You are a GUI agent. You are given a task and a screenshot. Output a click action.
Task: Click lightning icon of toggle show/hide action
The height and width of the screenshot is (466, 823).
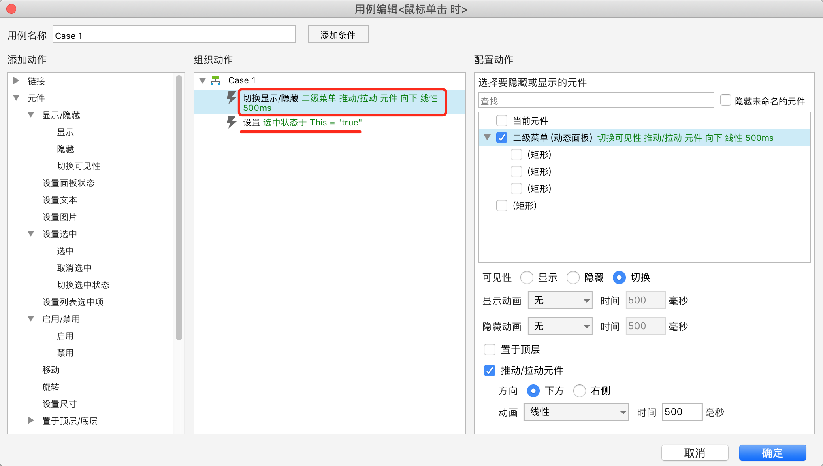tap(231, 98)
